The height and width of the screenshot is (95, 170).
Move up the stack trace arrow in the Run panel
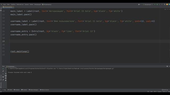coord(6,69)
